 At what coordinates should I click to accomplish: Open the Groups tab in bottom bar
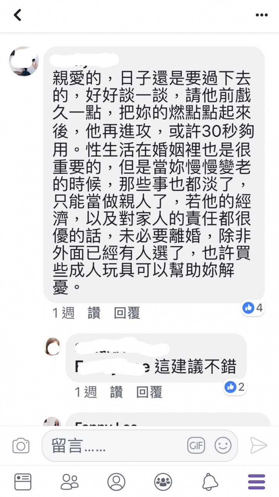point(163,482)
